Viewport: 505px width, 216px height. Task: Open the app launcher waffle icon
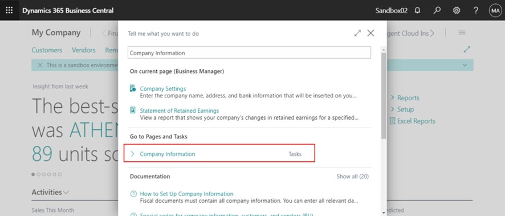(9, 10)
